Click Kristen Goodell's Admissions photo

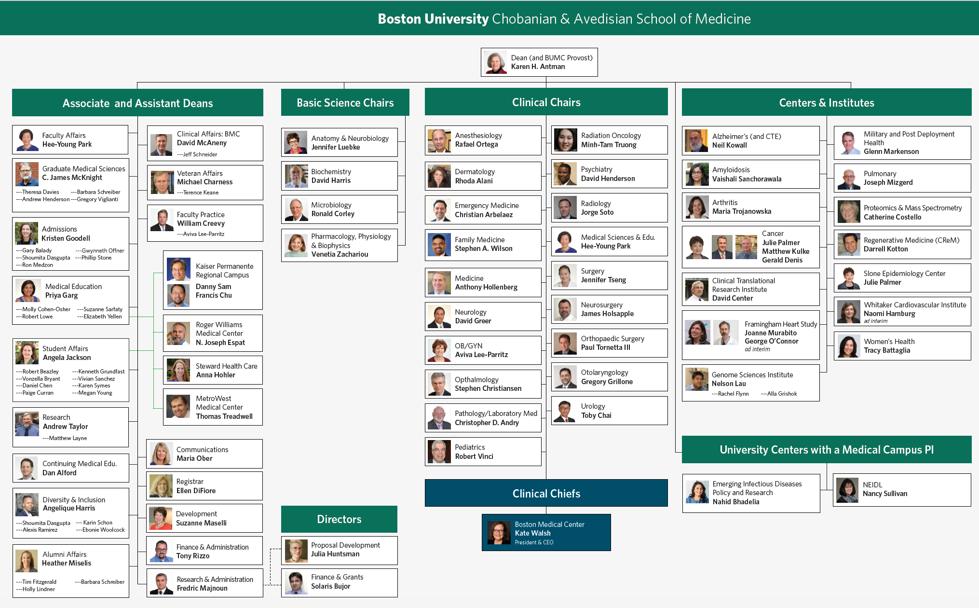(26, 234)
